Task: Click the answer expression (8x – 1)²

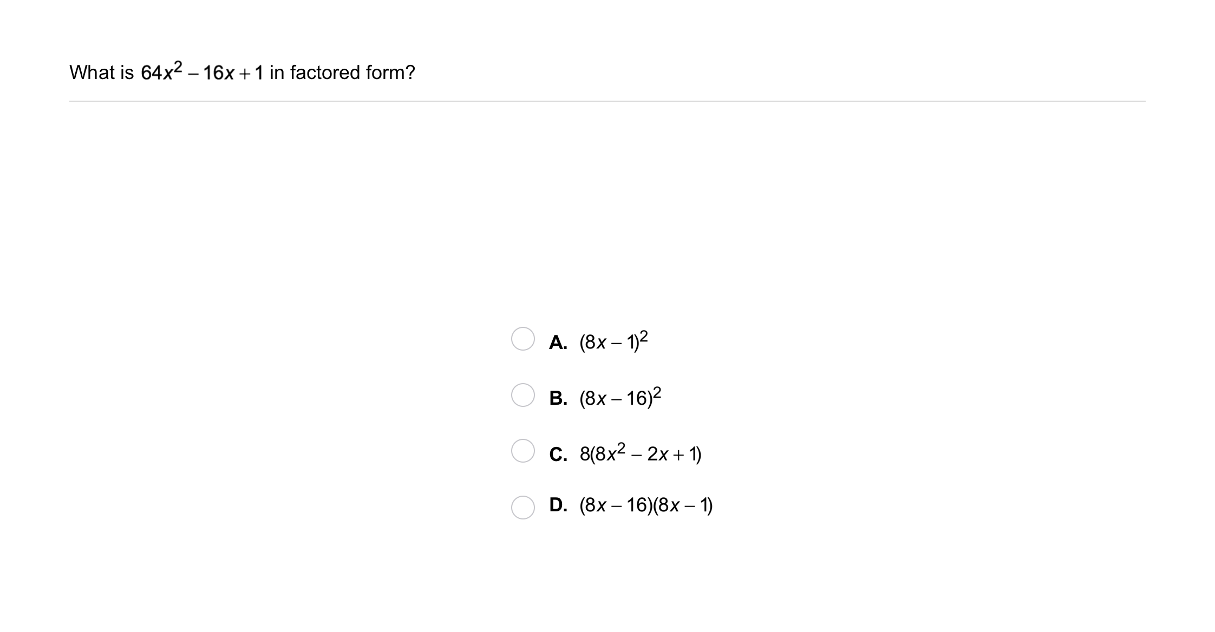Action: pyautogui.click(x=613, y=342)
